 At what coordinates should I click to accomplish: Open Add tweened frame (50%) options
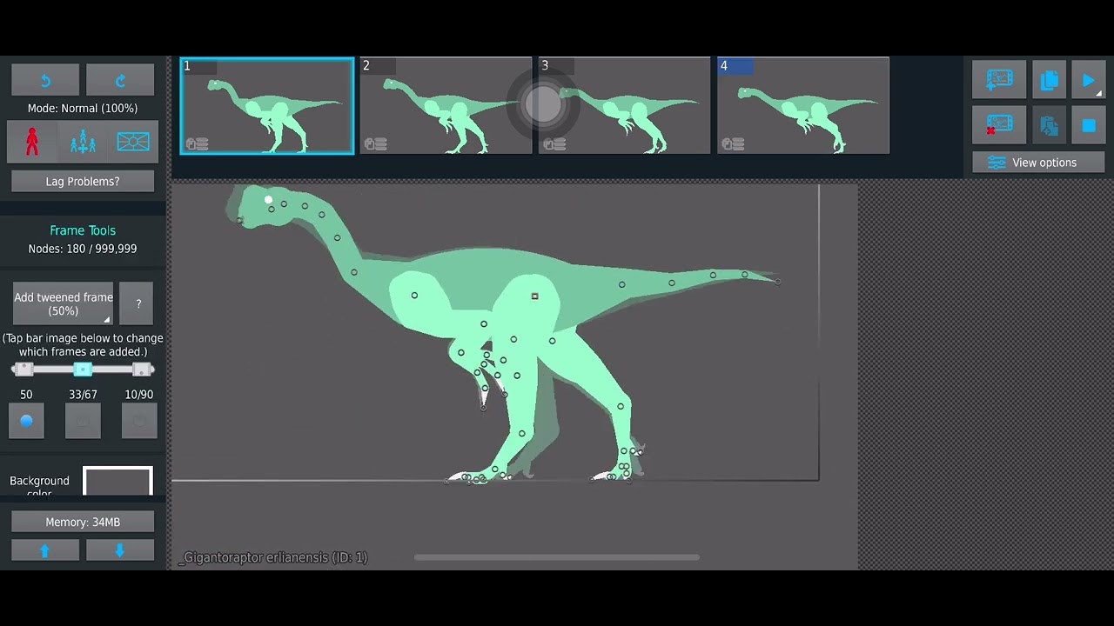pos(64,303)
